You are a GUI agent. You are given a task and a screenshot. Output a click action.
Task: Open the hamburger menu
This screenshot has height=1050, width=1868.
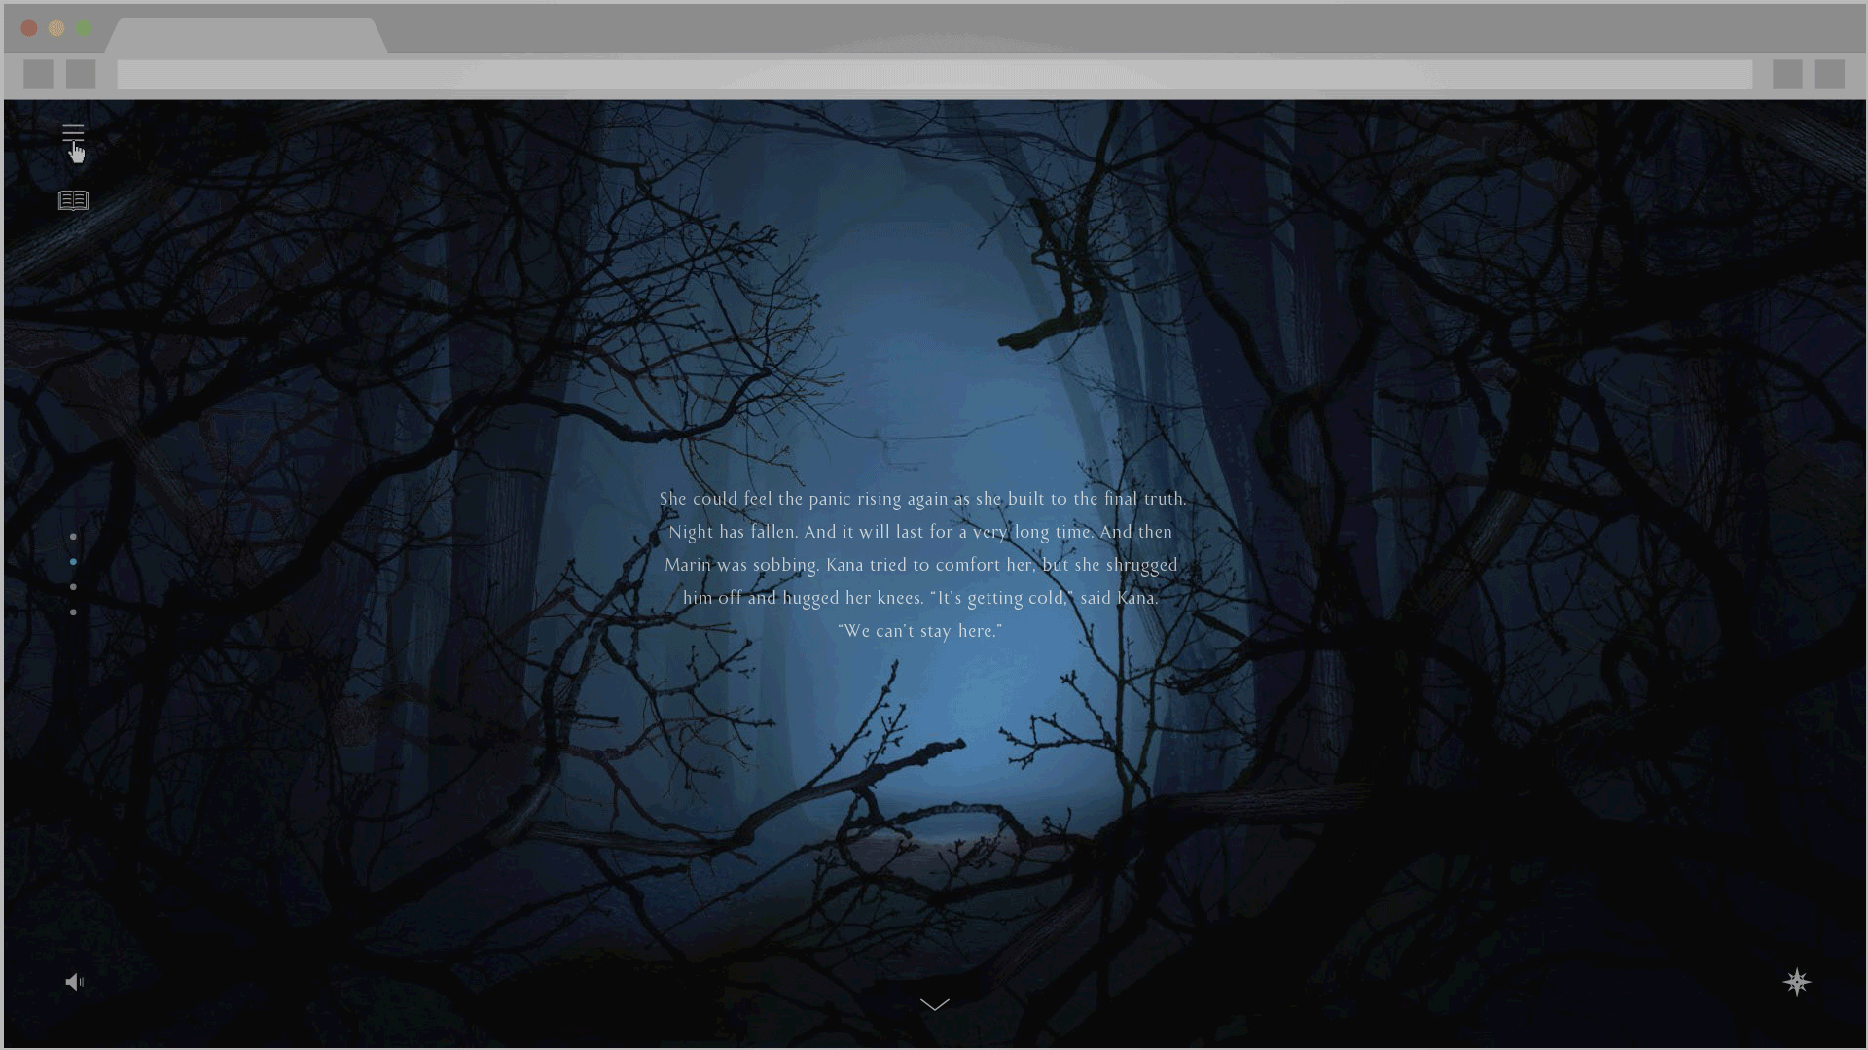(x=73, y=133)
